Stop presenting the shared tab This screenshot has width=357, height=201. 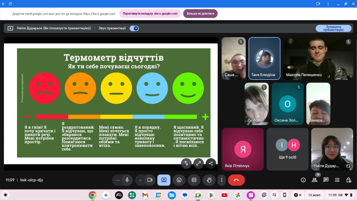tap(333, 28)
